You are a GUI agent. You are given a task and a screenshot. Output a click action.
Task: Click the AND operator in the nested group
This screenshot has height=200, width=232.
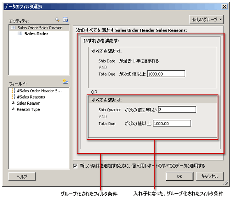coord(103,117)
